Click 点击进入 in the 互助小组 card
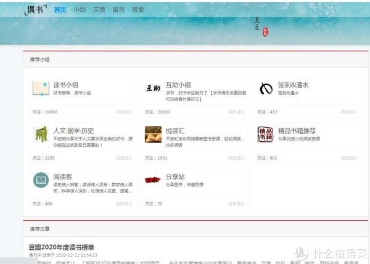The image size is (370, 264). 236,112
